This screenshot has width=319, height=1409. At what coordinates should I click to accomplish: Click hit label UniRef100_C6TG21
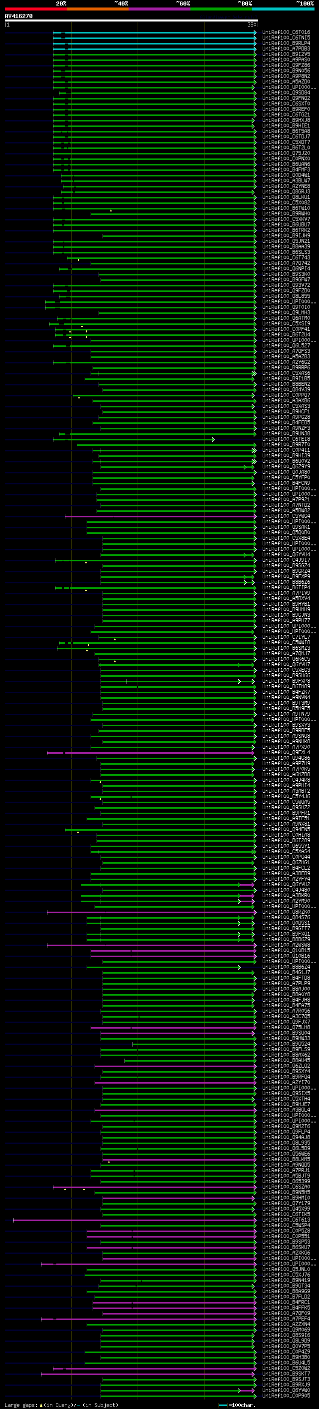[x=286, y=114]
